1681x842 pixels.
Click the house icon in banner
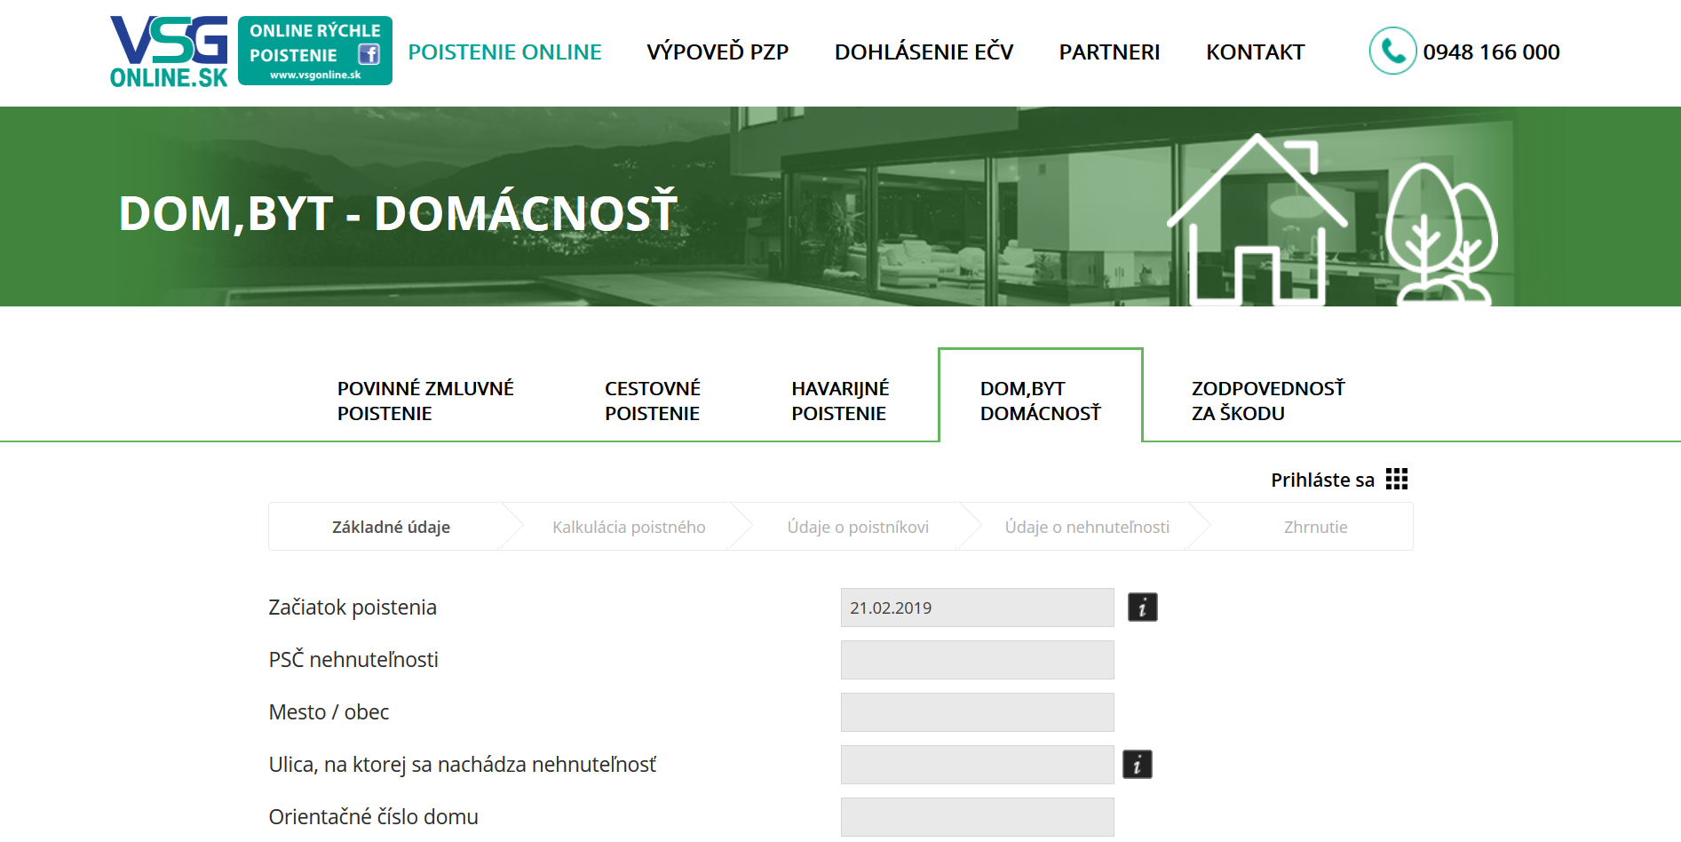(1257, 222)
